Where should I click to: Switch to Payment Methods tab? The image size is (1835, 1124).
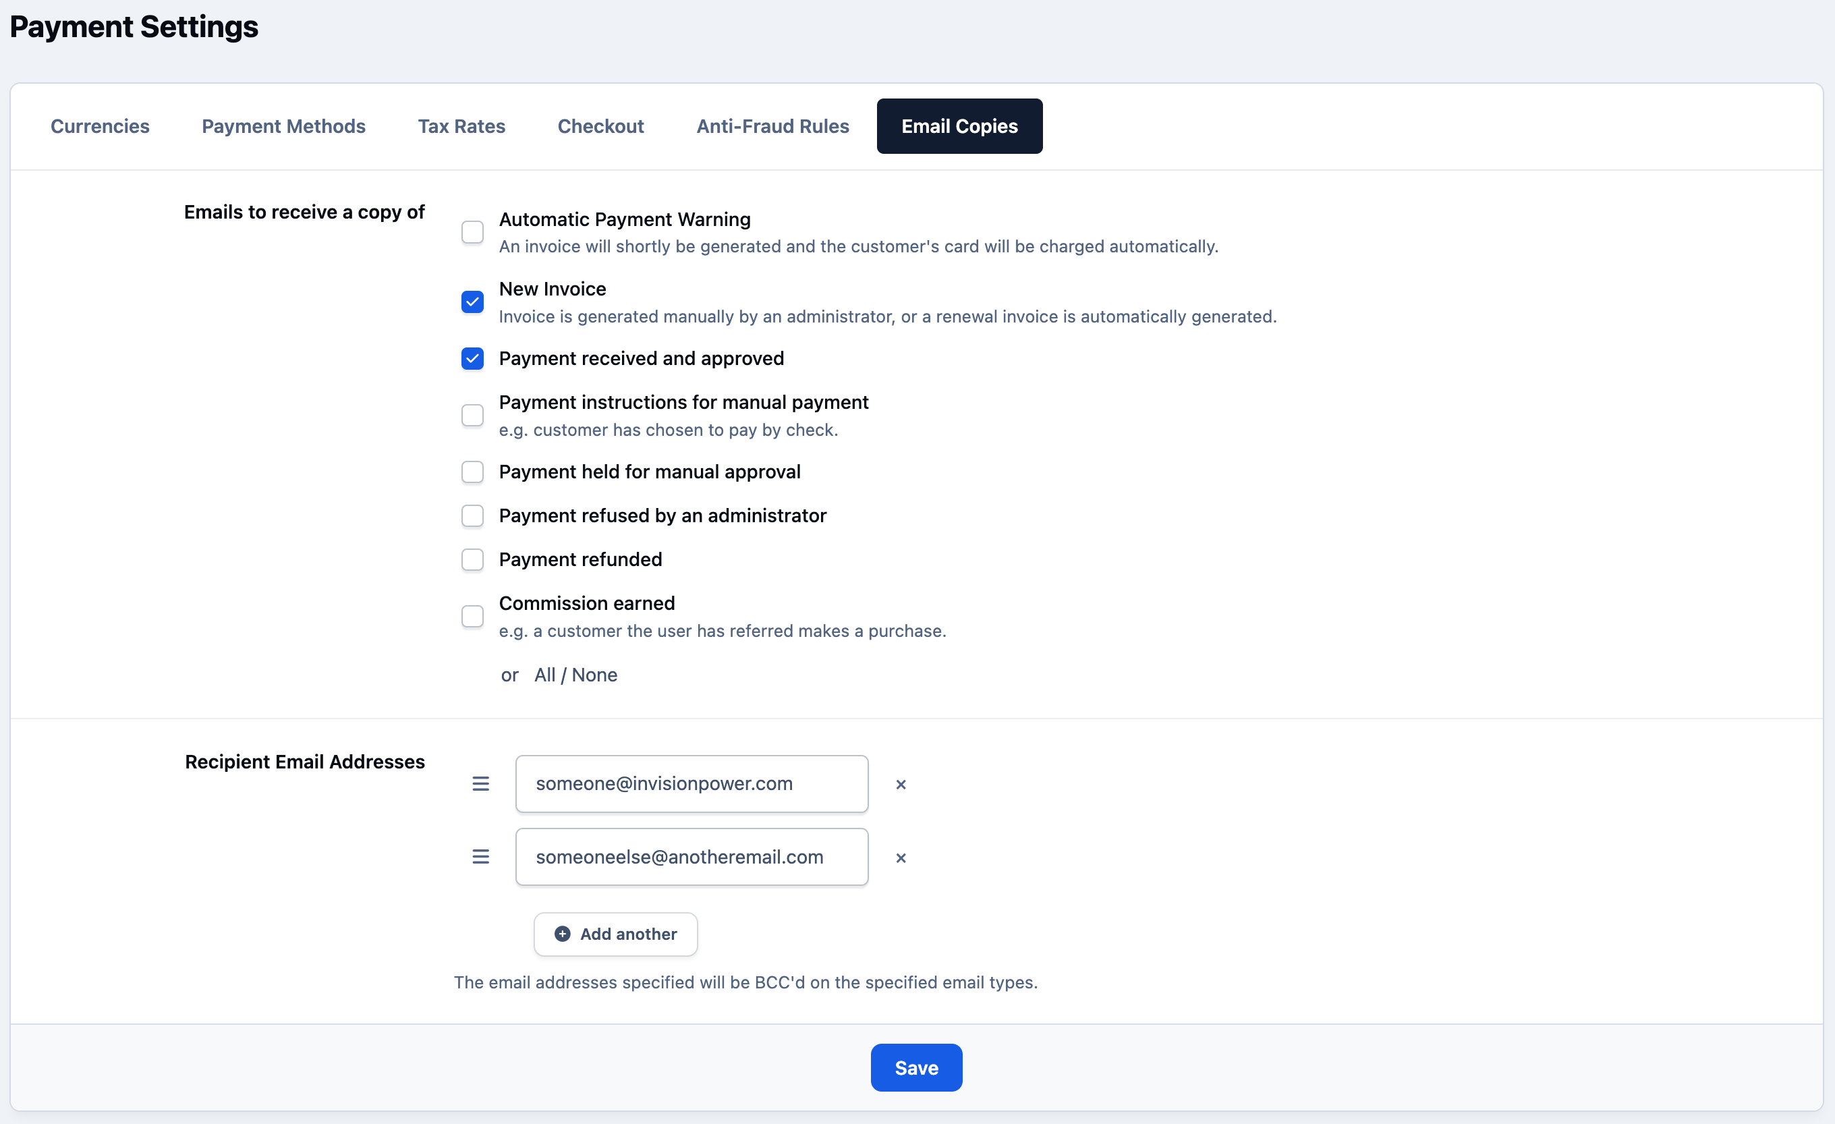pos(283,126)
